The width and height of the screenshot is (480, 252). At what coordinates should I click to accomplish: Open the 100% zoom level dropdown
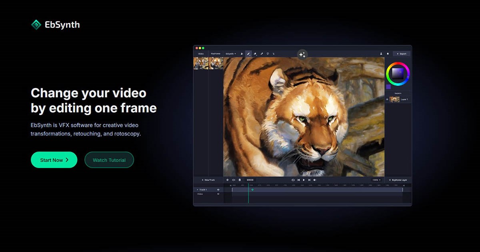pyautogui.click(x=376, y=180)
